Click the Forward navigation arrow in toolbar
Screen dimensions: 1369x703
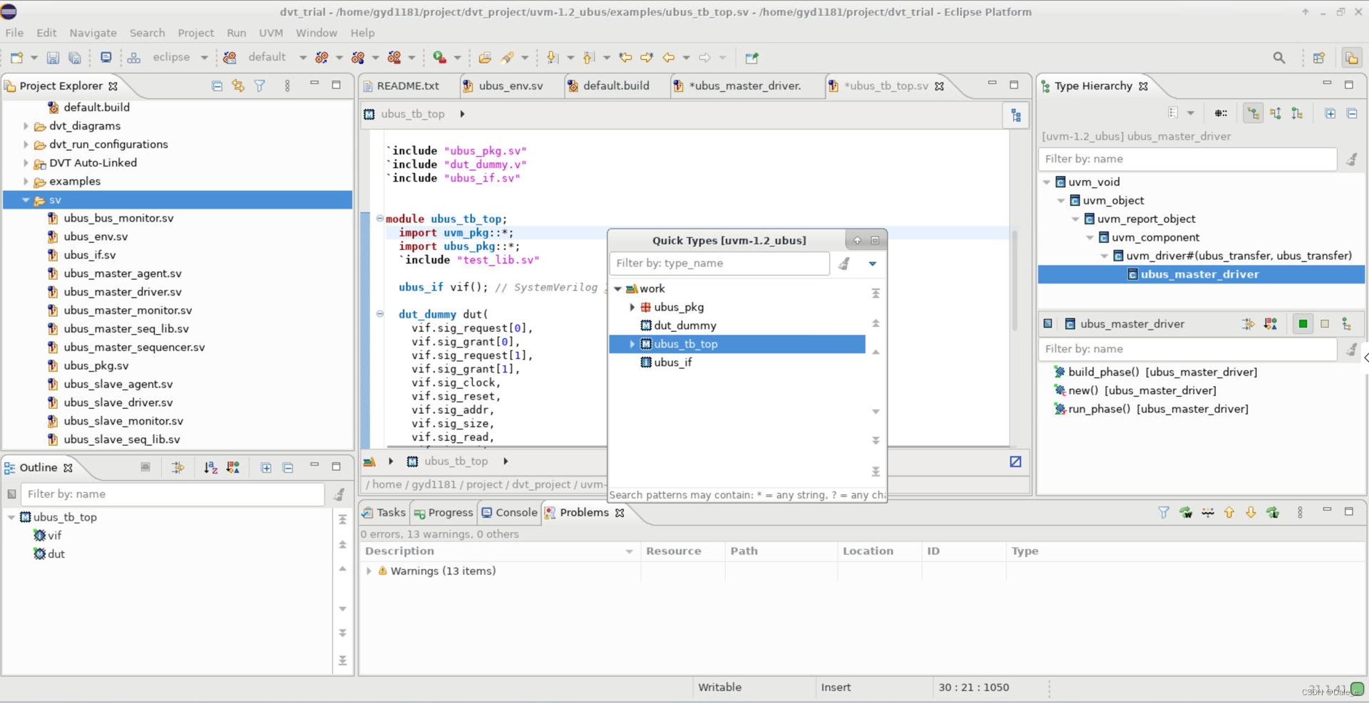(x=704, y=58)
